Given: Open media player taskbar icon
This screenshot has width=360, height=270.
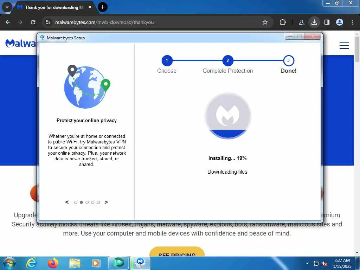Looking at the screenshot, I should 96,263.
